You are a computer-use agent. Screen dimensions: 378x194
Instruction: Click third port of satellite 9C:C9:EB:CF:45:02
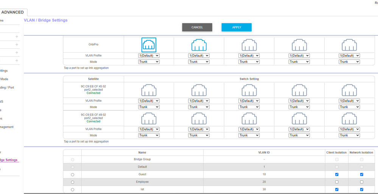(249, 90)
